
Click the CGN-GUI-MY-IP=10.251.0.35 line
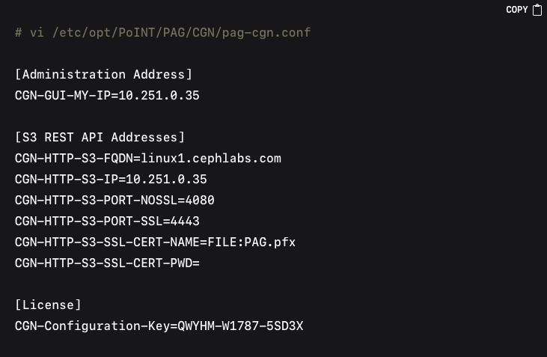pyautogui.click(x=107, y=95)
